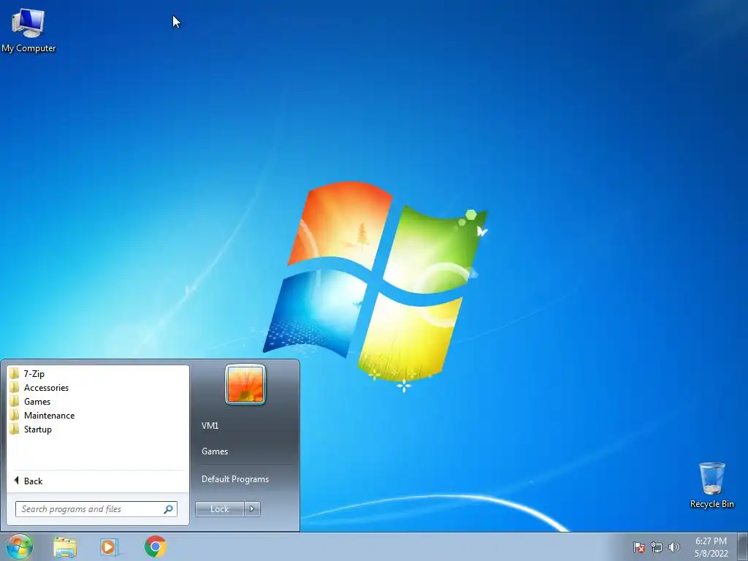Expand the Accessories program folder

pos(98,387)
